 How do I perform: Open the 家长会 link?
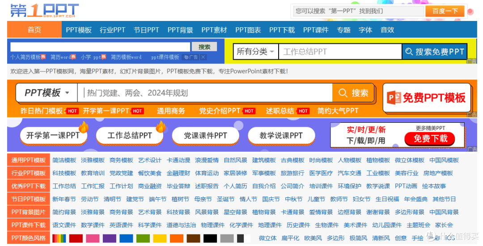[444, 225]
